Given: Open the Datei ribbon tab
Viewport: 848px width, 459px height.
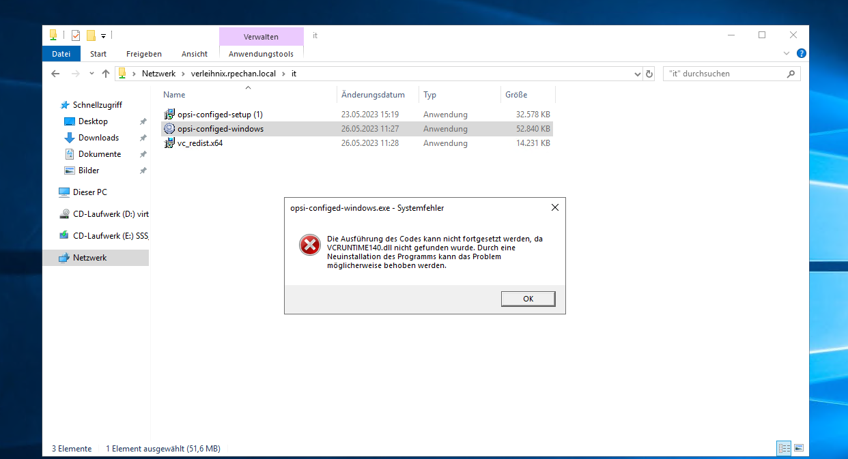Looking at the screenshot, I should click(x=61, y=54).
